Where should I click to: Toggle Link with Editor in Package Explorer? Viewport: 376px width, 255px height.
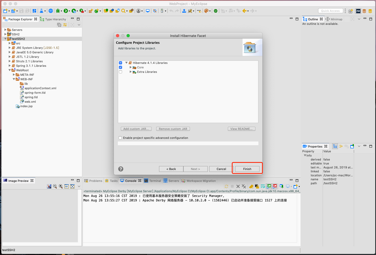click(x=65, y=25)
